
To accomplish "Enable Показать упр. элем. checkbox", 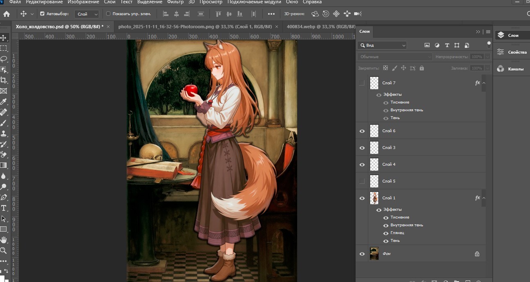I will (x=108, y=14).
